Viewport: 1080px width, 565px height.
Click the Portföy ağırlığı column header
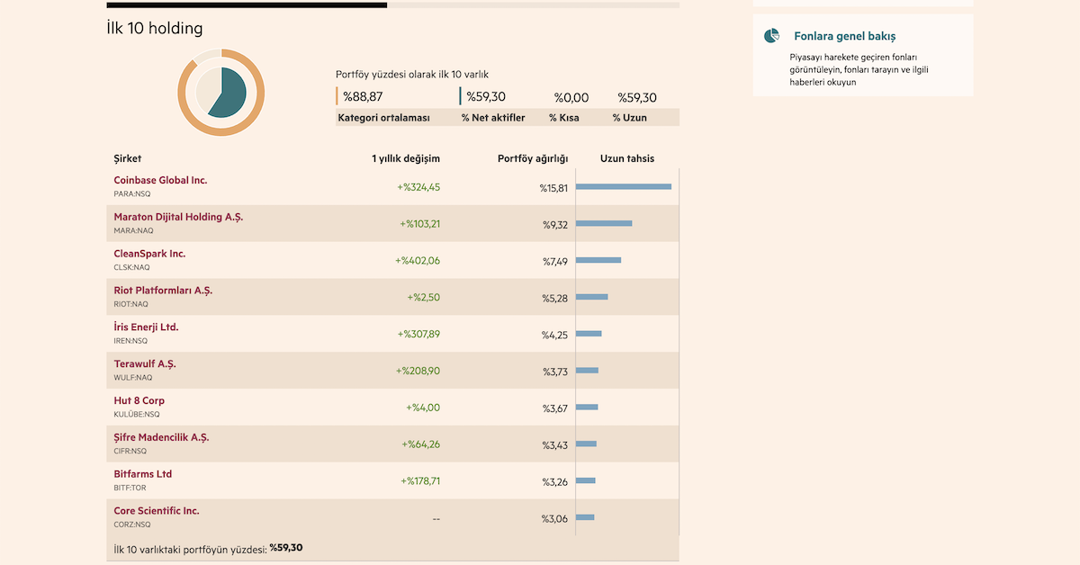tap(533, 159)
